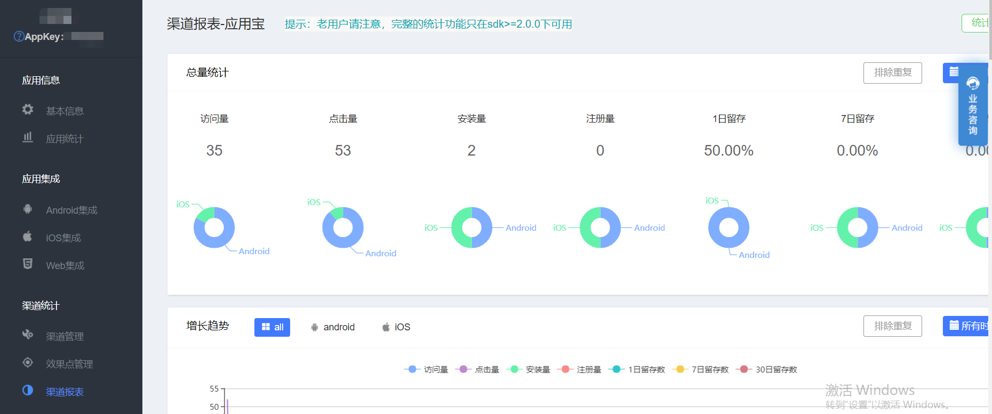Select android platform filter tab
This screenshot has height=414, width=992.
(x=333, y=327)
